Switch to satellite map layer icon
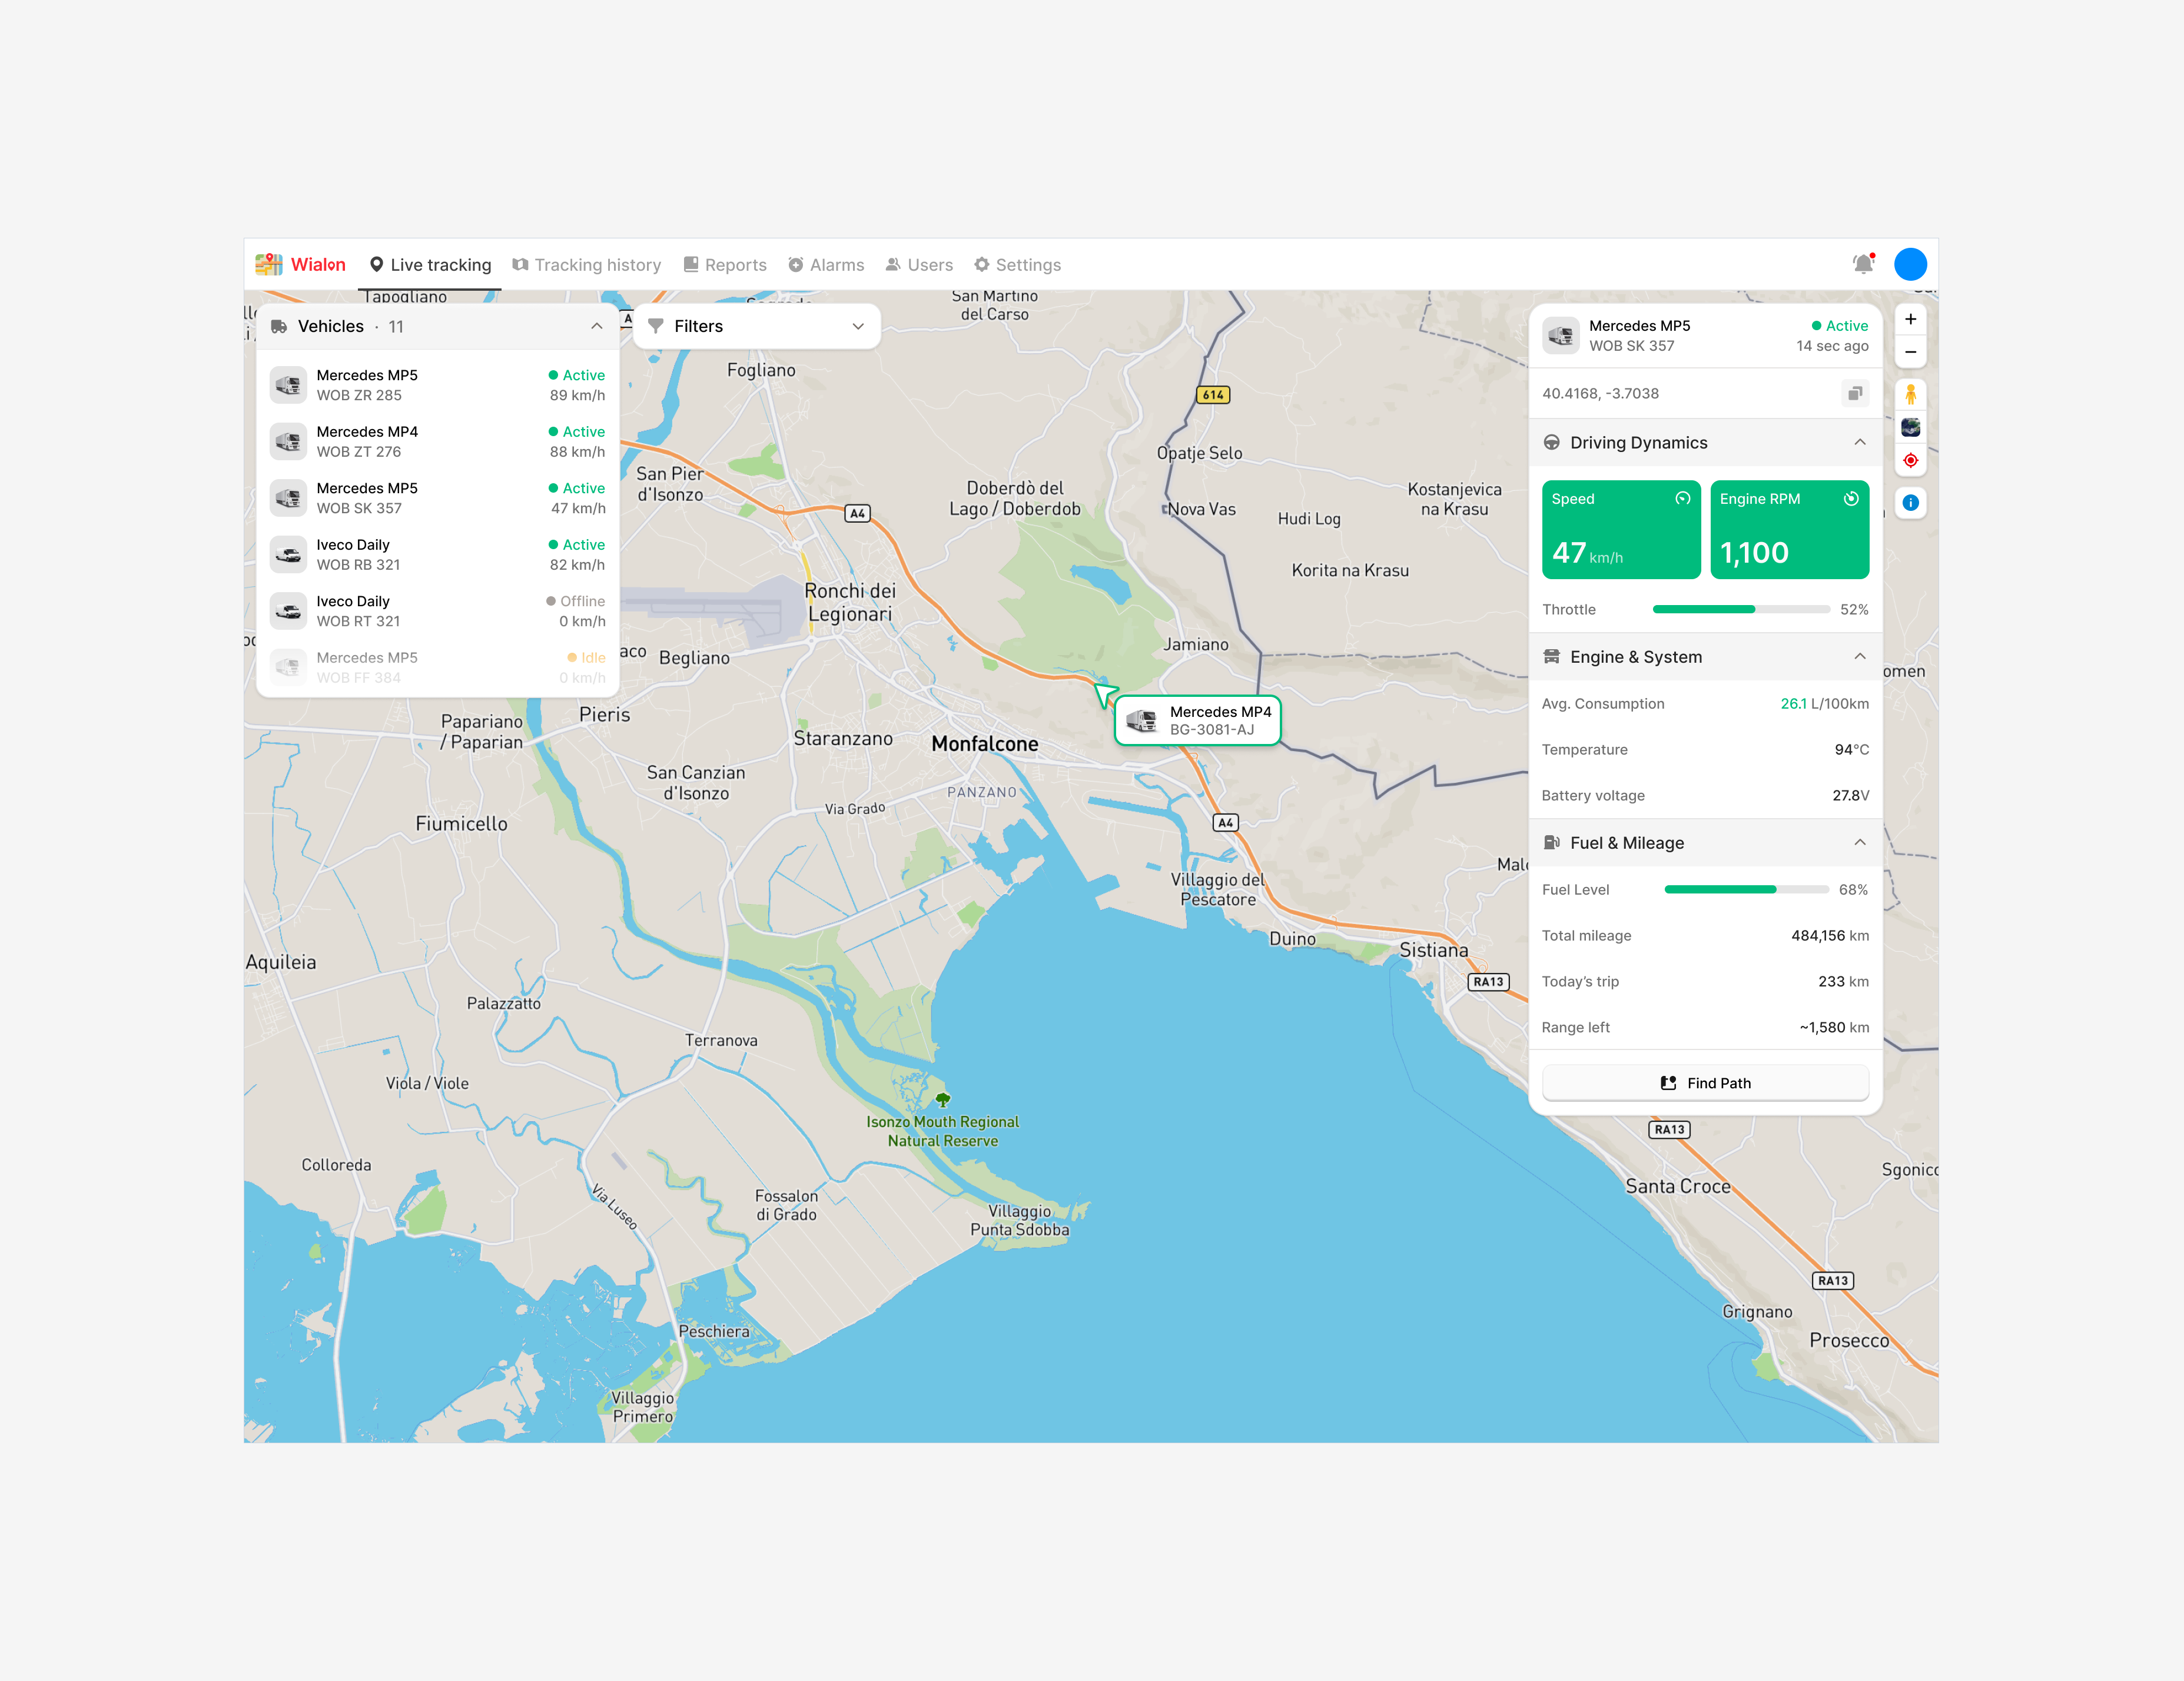Image resolution: width=2184 pixels, height=1681 pixels. [1910, 427]
